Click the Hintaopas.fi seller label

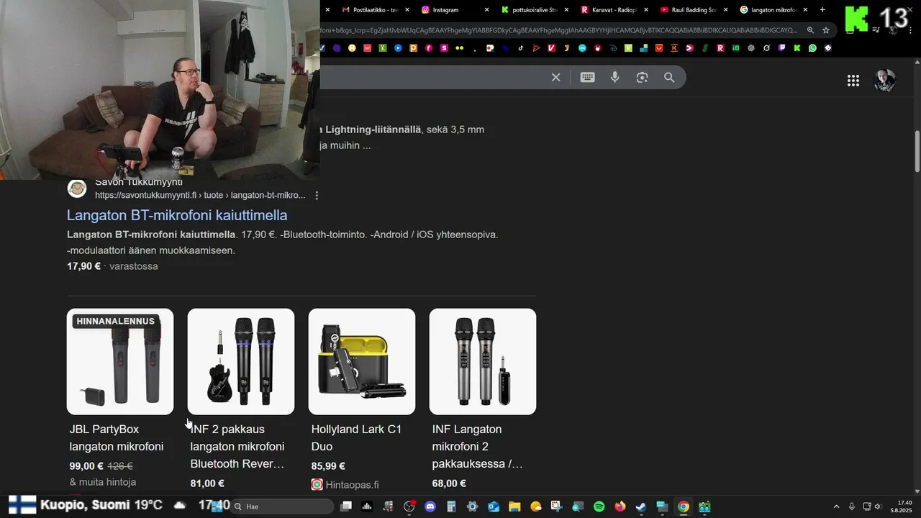(352, 485)
